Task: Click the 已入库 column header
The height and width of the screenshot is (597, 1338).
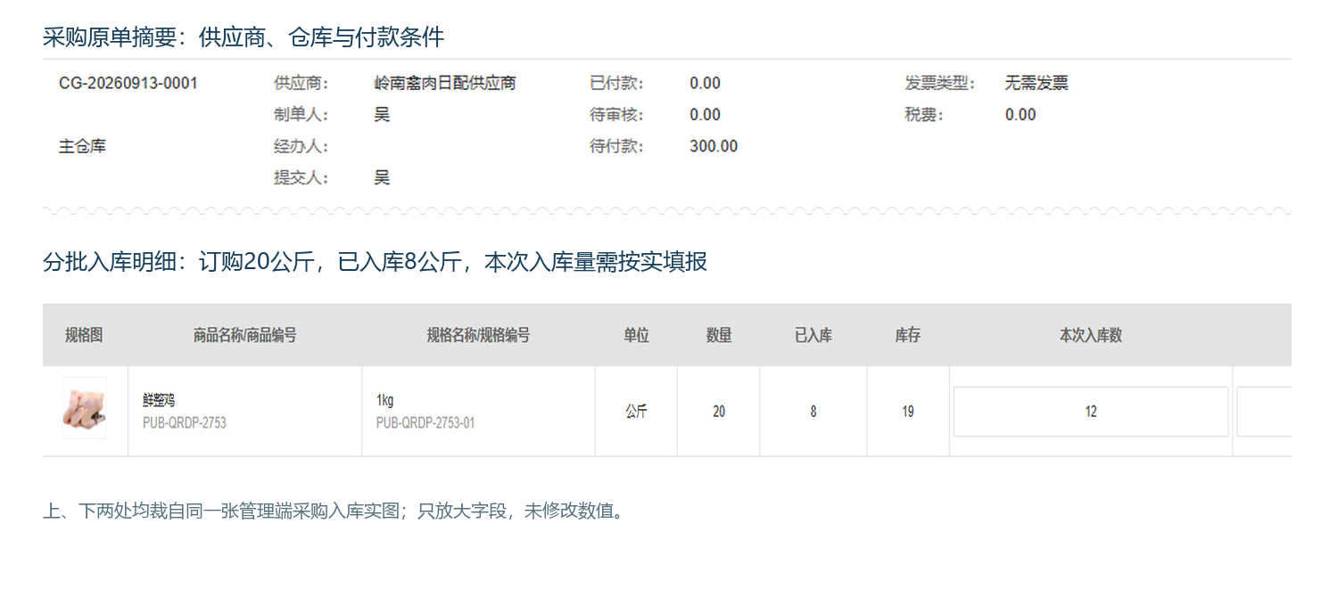Action: (x=814, y=335)
